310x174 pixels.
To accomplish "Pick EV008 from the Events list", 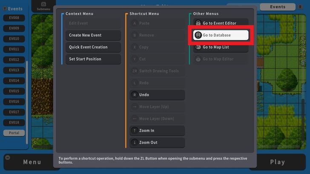I will [14, 18].
